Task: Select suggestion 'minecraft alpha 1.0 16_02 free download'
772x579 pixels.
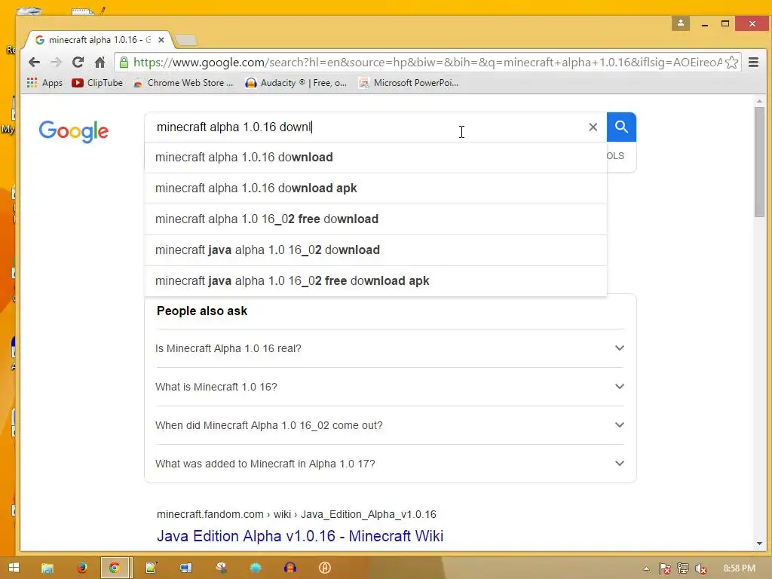Action: (375, 219)
